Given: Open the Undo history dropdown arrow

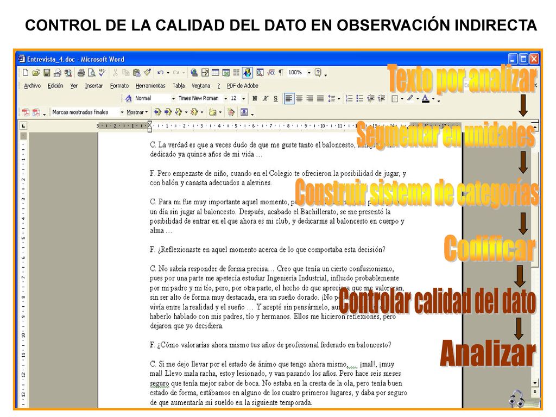Looking at the screenshot, I should pos(168,73).
